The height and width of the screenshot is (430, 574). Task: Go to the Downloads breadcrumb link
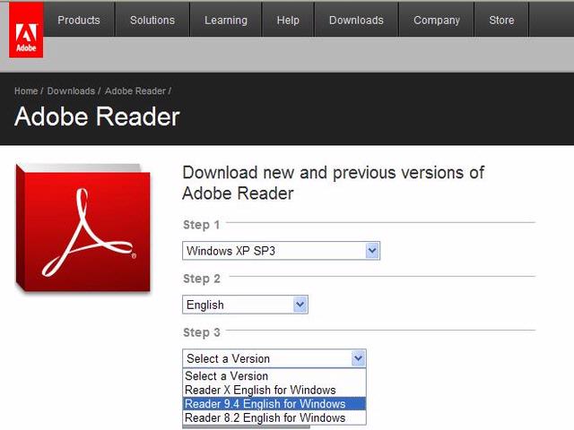tap(71, 90)
